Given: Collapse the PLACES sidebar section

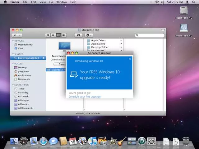Looking at the screenshot, I should (x=13, y=64).
